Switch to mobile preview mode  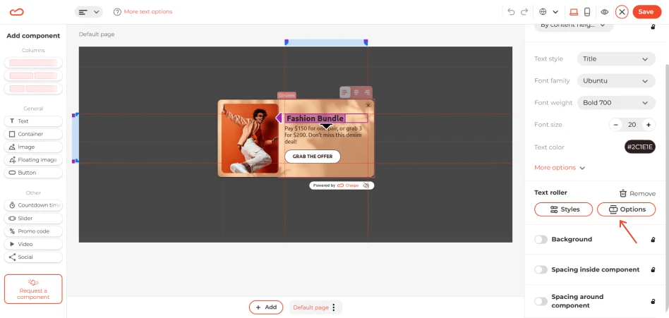coord(587,12)
